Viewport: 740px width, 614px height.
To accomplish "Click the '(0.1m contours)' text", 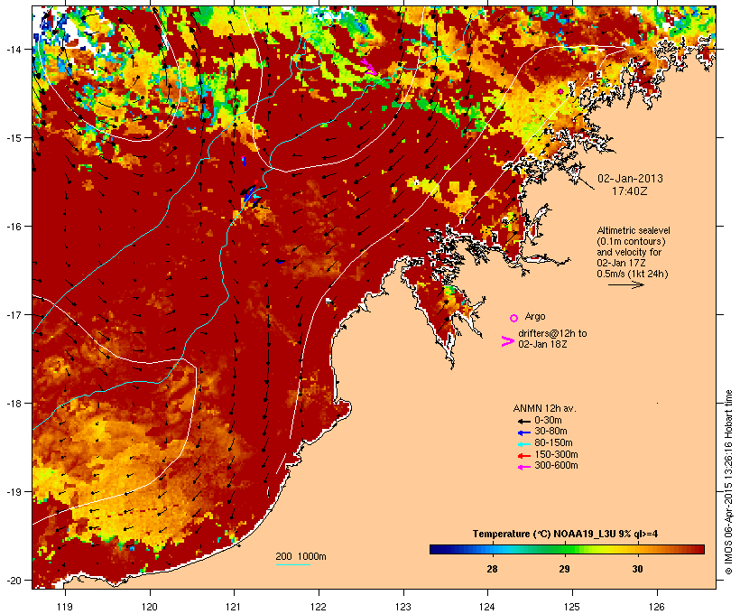I will 631,241.
